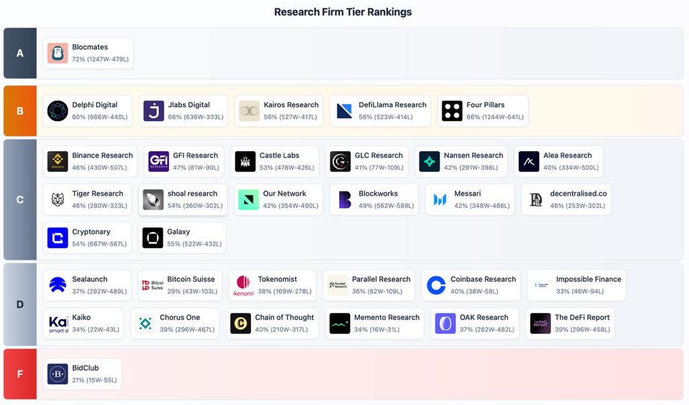This screenshot has height=405, width=689.
Task: Click the Parallel Research logo icon
Action: click(338, 285)
